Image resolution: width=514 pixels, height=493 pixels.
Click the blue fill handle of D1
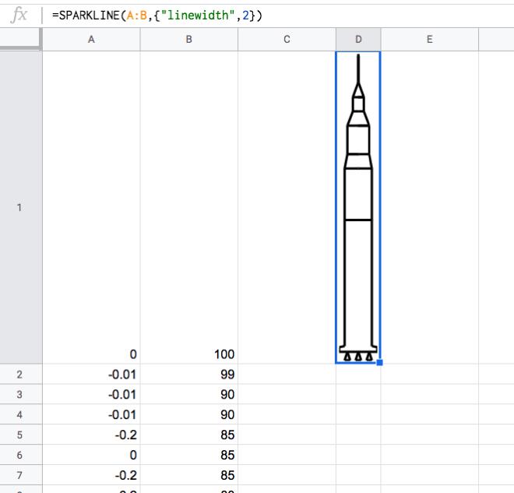coord(379,362)
